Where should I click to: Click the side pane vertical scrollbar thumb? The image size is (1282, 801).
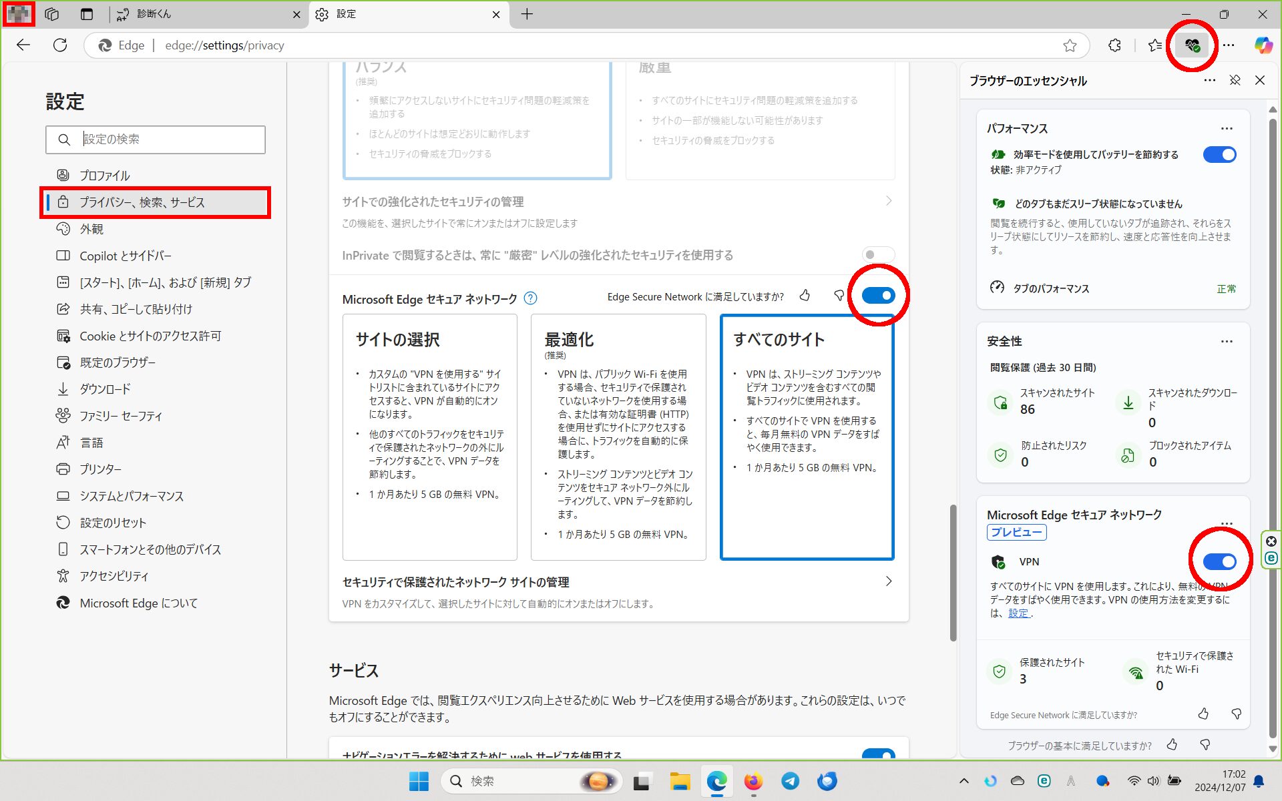(1272, 427)
